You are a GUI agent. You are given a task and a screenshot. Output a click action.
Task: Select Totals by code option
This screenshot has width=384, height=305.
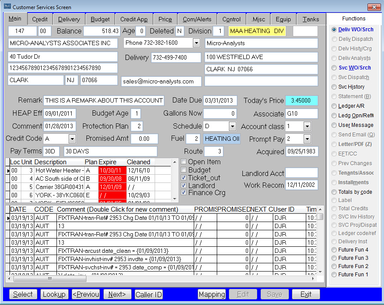334,192
